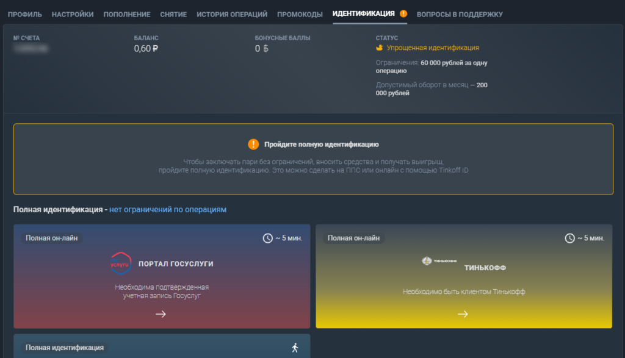Click ПОРТАЛ ГОСУСЛУГИ title
This screenshot has width=625, height=358.
[176, 263]
